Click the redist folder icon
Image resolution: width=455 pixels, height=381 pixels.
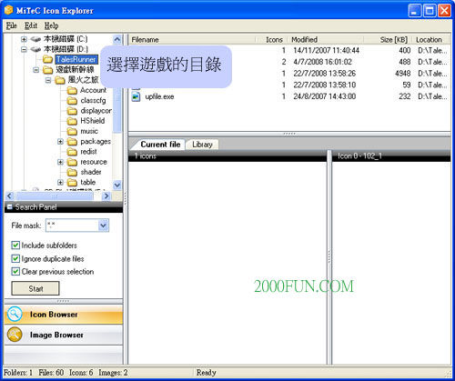click(72, 152)
